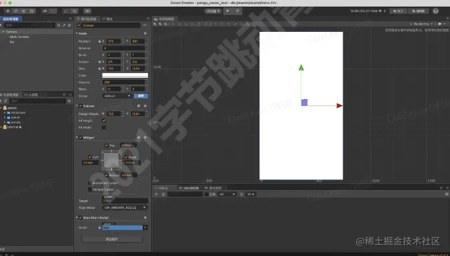Open the Align Mode ON_WINDOW_RESIZE dropdown
The height and width of the screenshot is (256, 450).
tap(125, 207)
